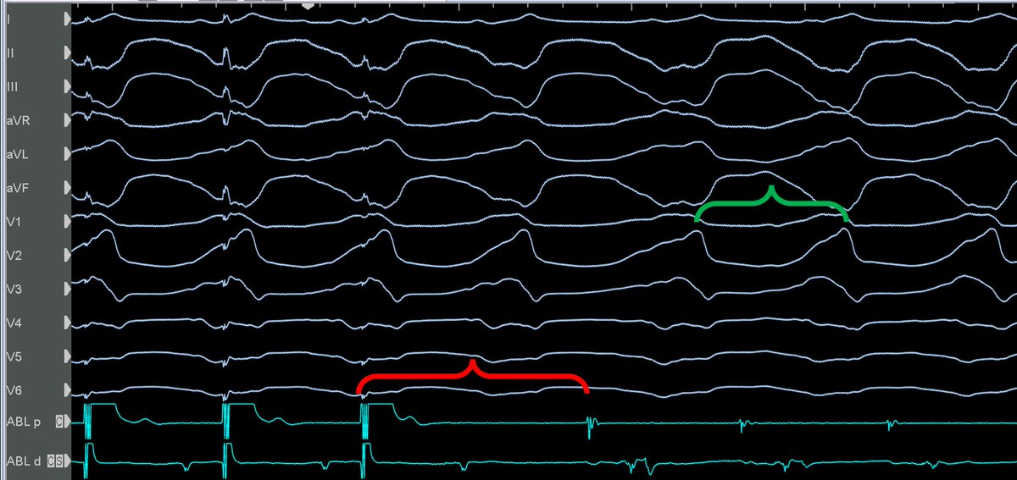
Task: Select the ABL d channel label
Action: [x=23, y=461]
